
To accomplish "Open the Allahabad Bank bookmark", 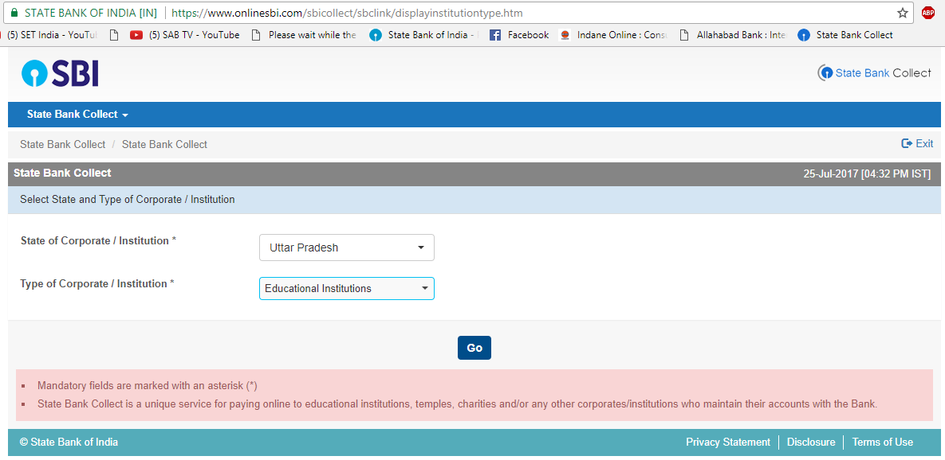I will pyautogui.click(x=733, y=35).
